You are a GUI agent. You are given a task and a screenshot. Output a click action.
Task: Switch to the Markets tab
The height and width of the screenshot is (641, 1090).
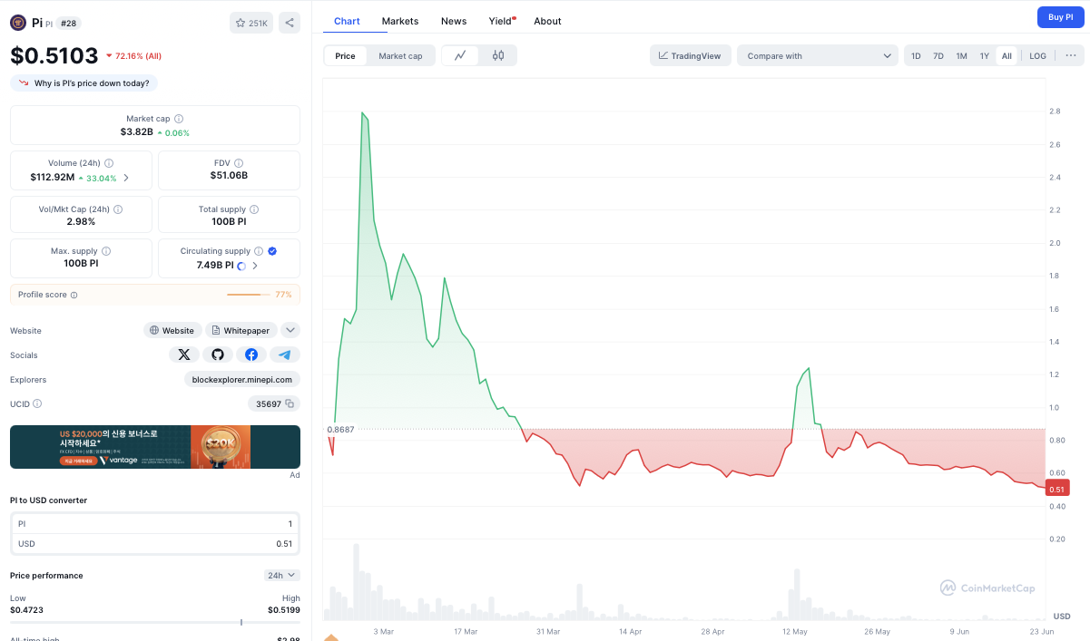tap(400, 21)
